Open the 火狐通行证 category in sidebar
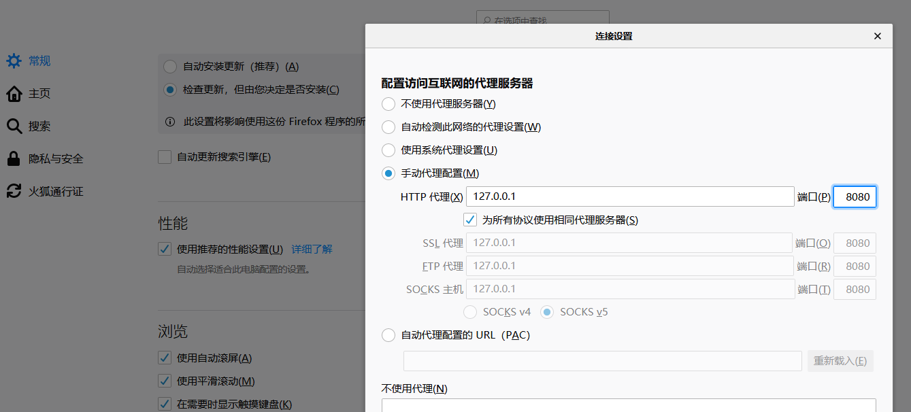This screenshot has width=911, height=412. click(56, 192)
